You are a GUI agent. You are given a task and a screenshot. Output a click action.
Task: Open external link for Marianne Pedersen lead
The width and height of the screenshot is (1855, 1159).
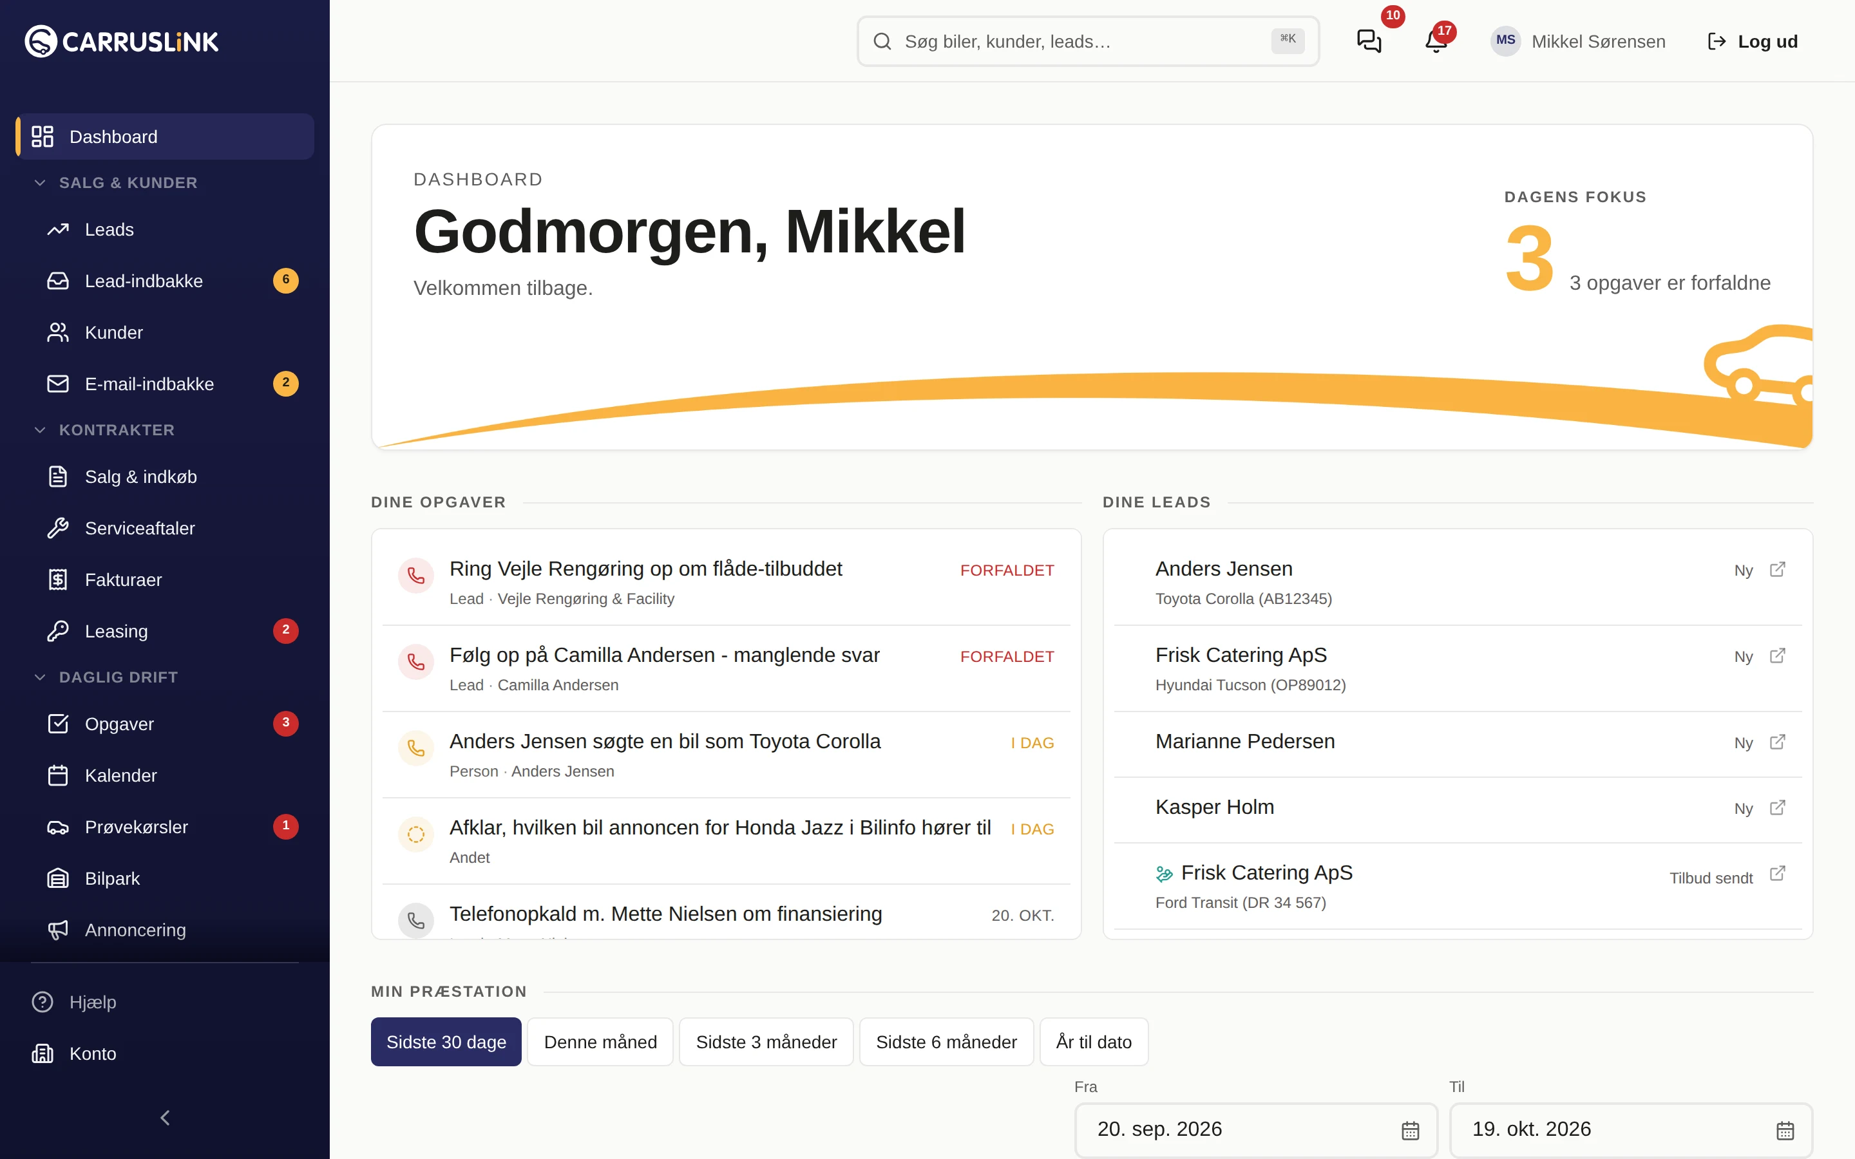(1778, 742)
